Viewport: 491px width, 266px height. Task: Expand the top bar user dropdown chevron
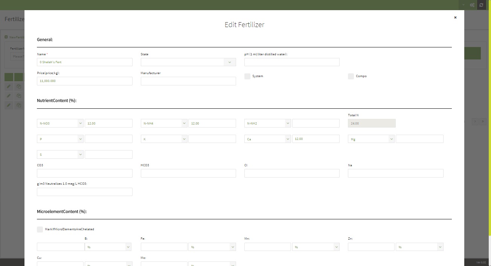[464, 5]
